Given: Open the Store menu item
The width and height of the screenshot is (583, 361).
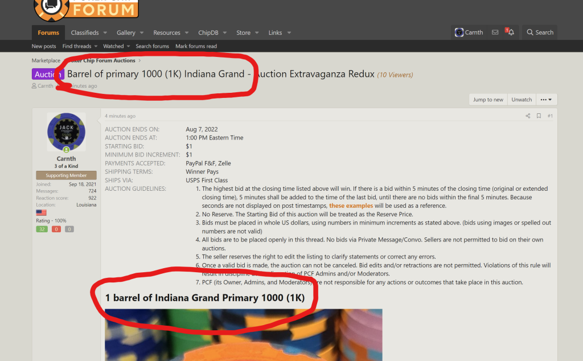Looking at the screenshot, I should [x=243, y=32].
